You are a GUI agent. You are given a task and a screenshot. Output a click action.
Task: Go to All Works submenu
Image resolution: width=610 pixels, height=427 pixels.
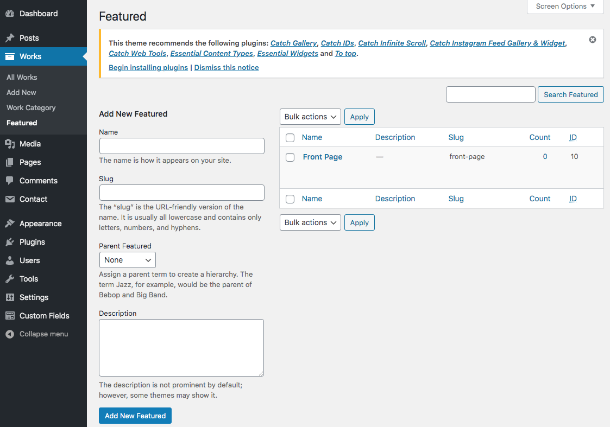(22, 78)
